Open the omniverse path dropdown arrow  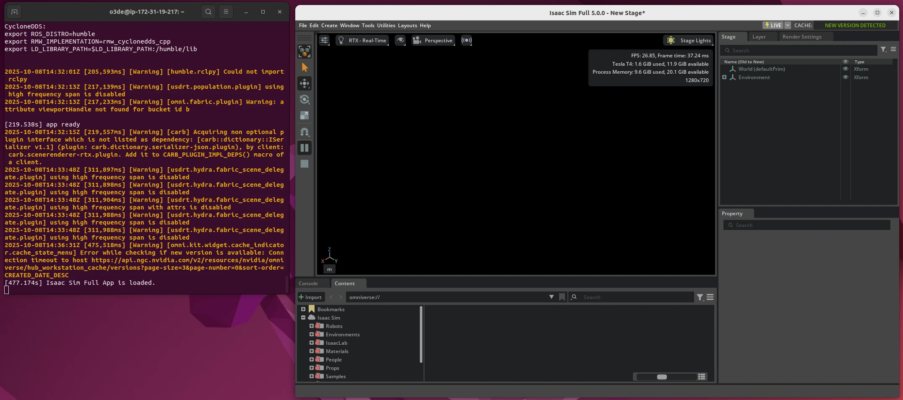(551, 297)
